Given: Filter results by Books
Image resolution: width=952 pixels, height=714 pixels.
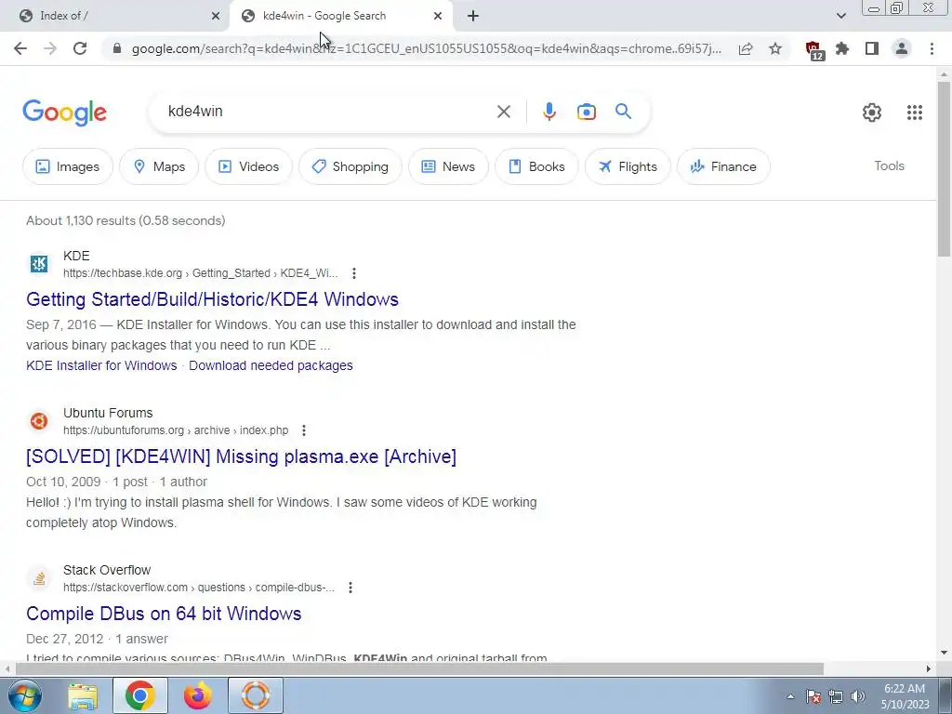Looking at the screenshot, I should [536, 166].
